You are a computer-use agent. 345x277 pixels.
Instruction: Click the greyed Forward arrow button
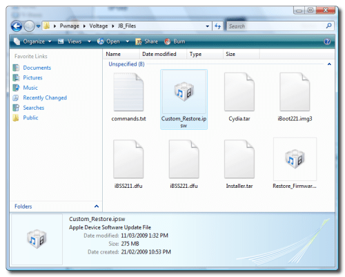[29, 26]
